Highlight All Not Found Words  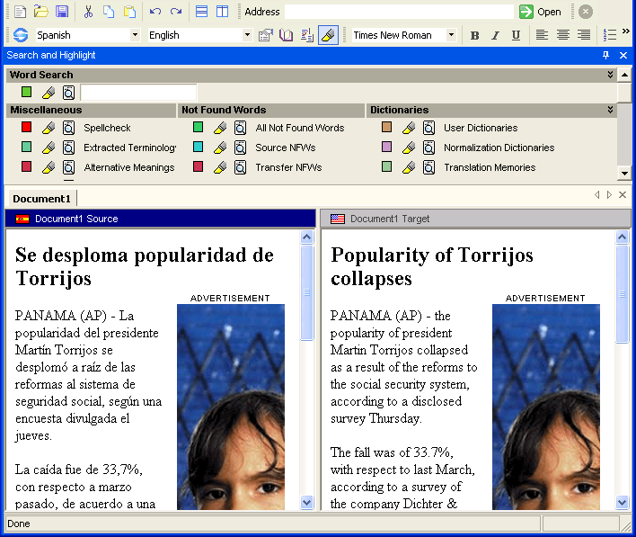(220, 128)
